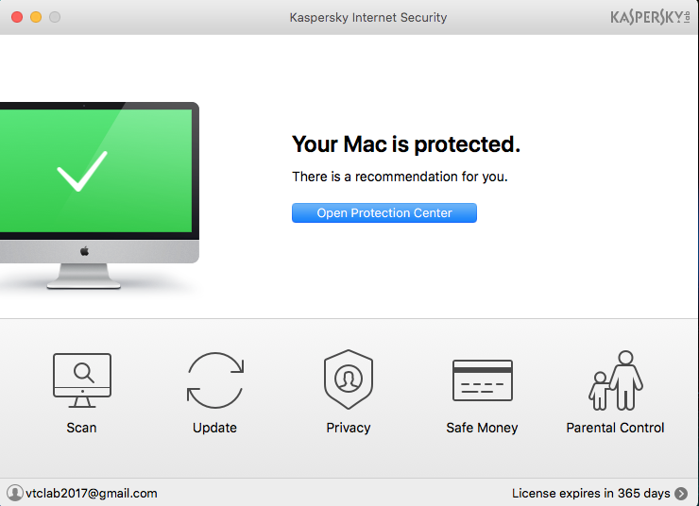
Task: Close the Kaspersky window with red button
Action: [x=17, y=17]
